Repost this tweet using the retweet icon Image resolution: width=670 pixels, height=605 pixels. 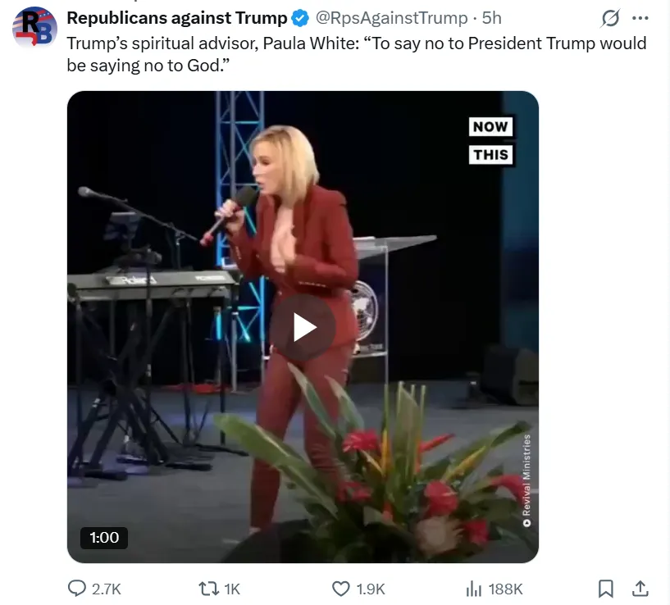(x=210, y=588)
